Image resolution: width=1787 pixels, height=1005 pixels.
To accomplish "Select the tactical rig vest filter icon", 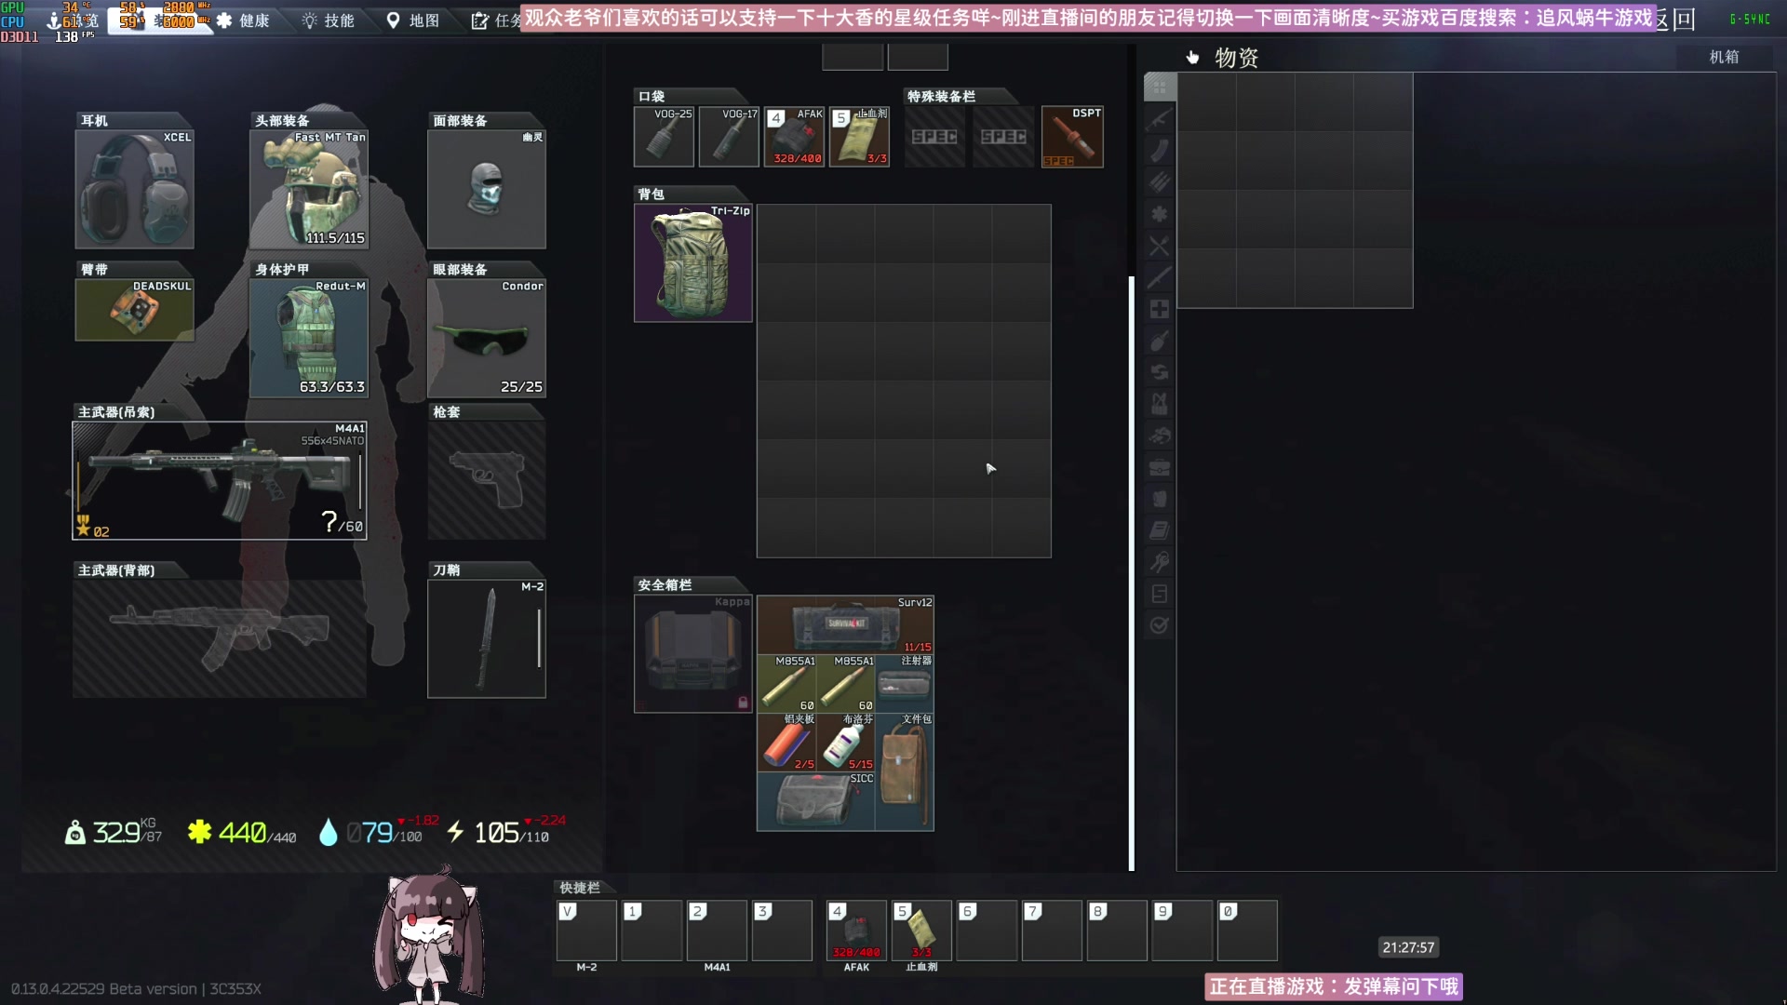I will coord(1159,404).
